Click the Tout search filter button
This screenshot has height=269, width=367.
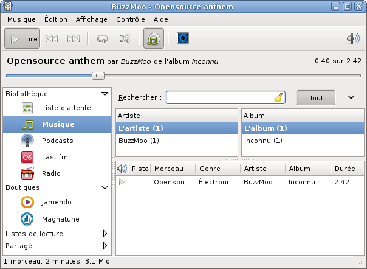[x=316, y=98]
